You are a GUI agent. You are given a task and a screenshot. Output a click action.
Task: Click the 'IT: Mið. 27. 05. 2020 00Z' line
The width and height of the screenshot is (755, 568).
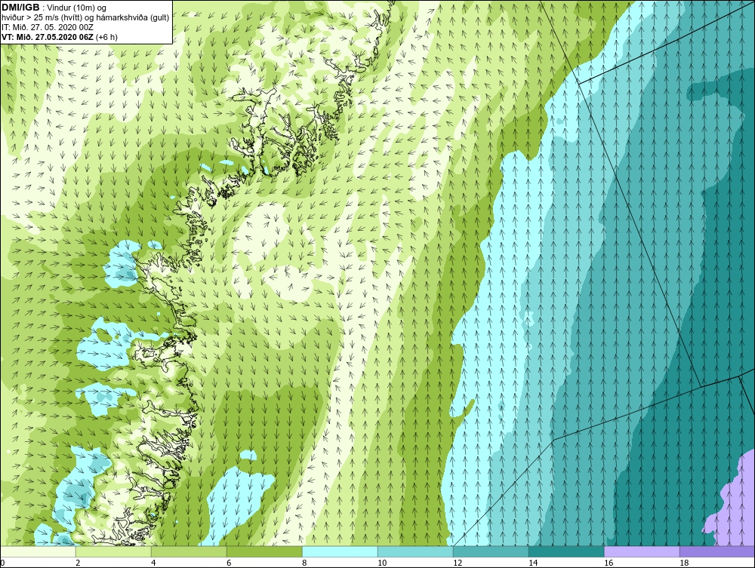pyautogui.click(x=48, y=27)
